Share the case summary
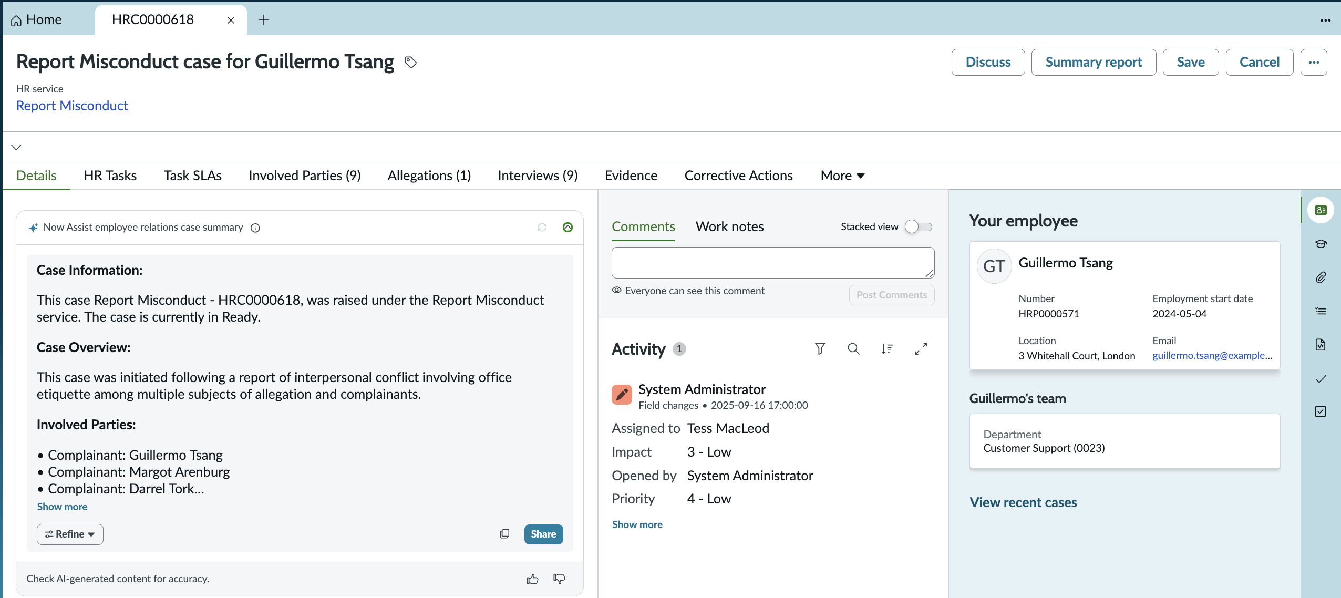Viewport: 1341px width, 598px height. click(543, 534)
